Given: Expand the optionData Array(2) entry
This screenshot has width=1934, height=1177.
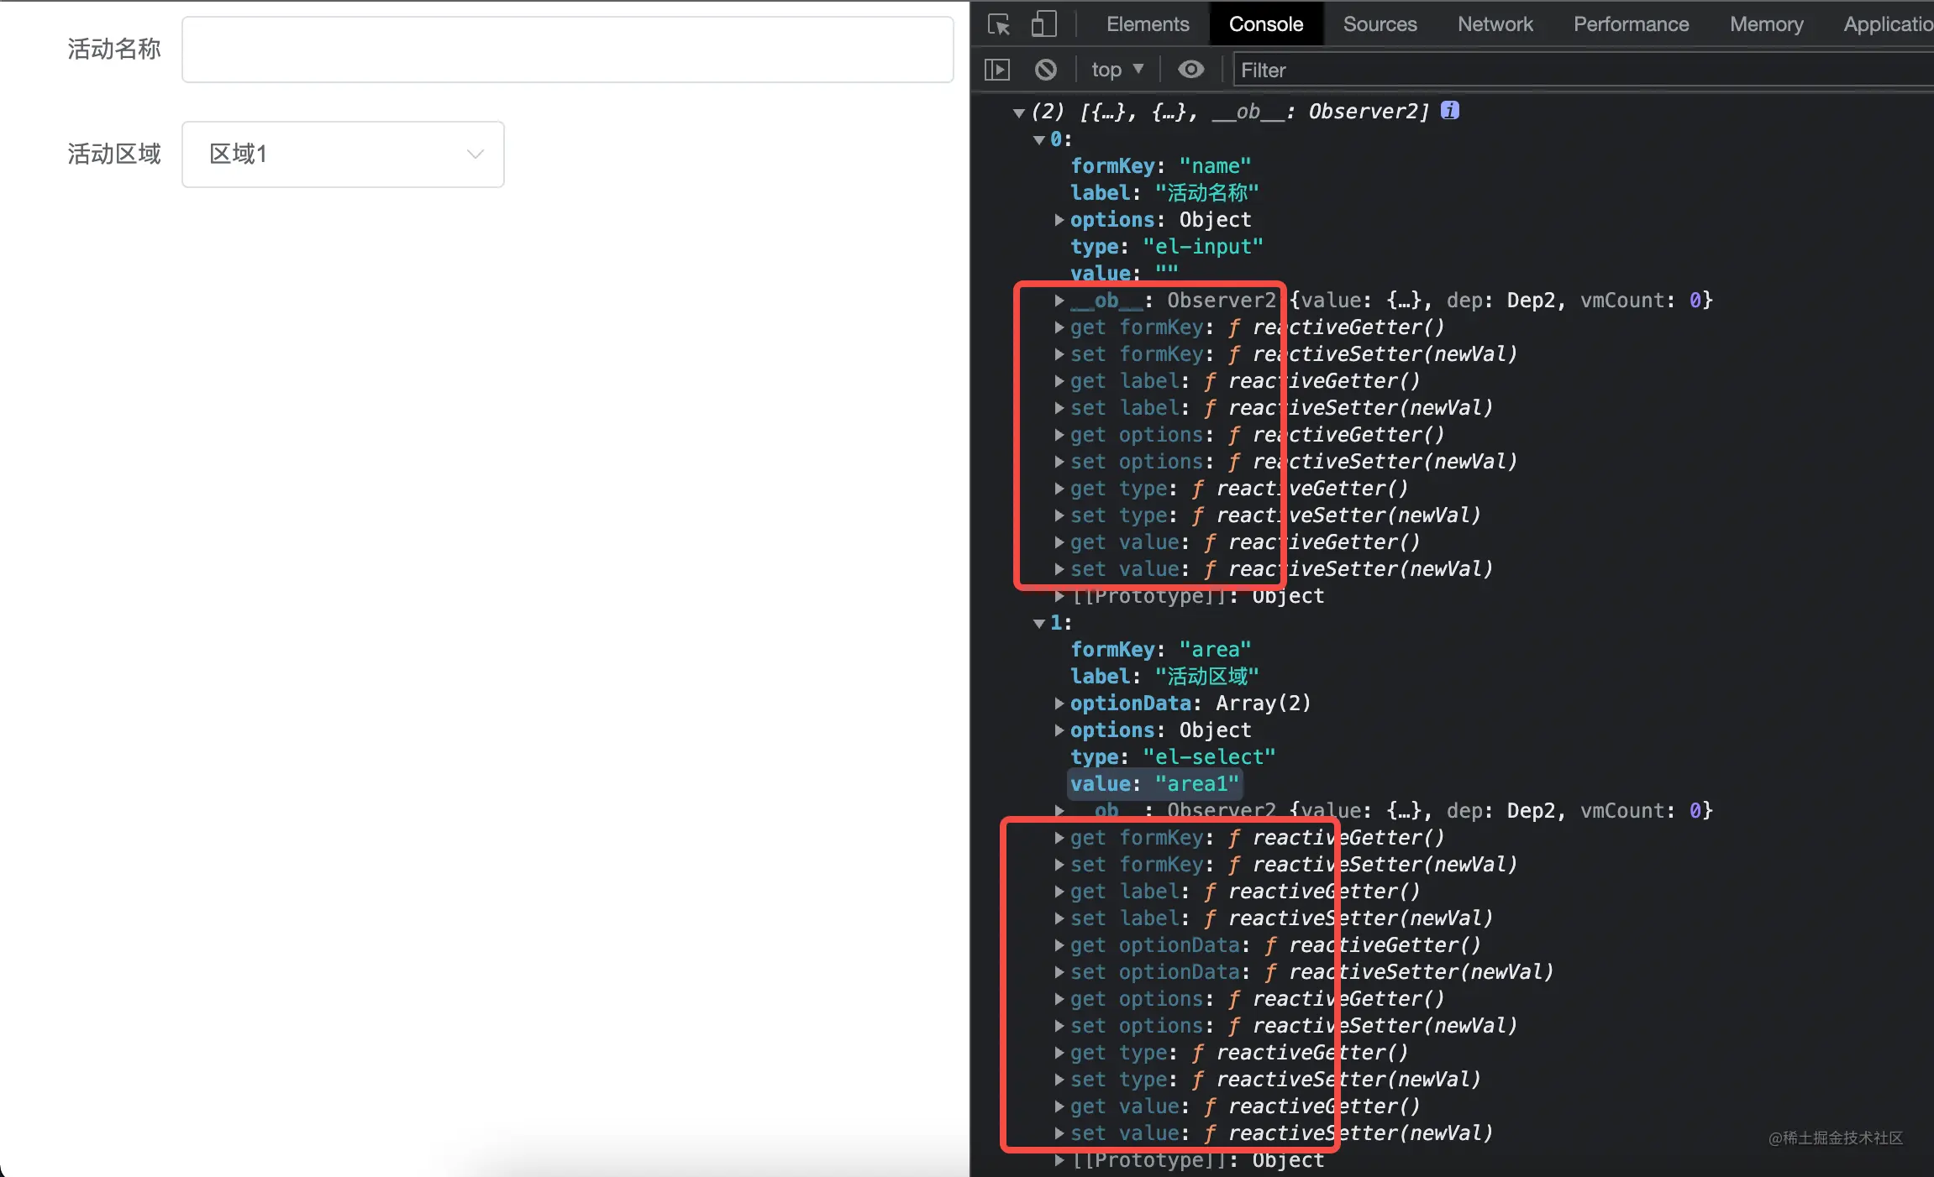Looking at the screenshot, I should tap(1059, 704).
